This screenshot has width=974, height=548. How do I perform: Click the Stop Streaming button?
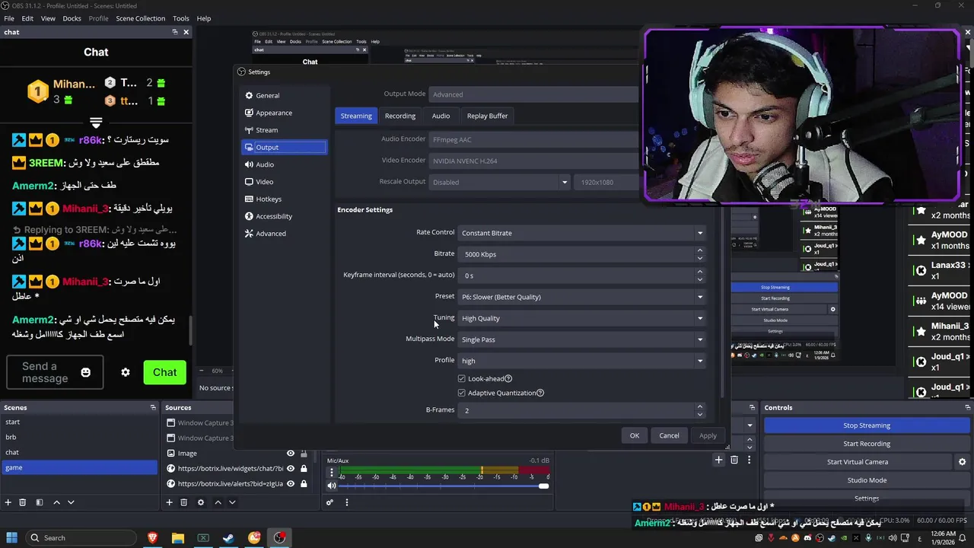[866, 425]
